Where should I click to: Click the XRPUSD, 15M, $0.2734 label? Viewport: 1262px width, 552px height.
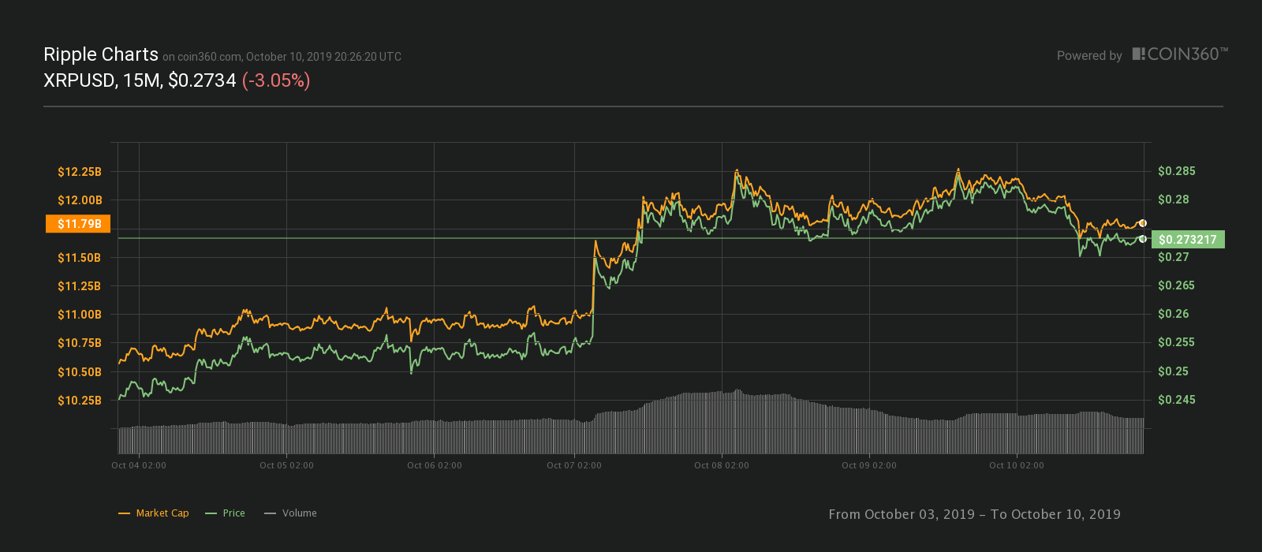[x=140, y=80]
